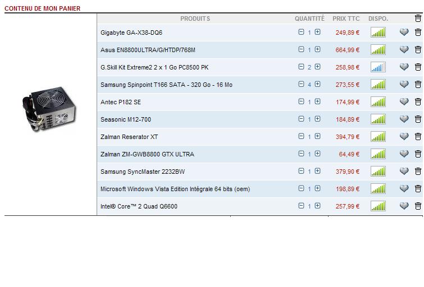
Task: Click heart icon for G.Skill Kit Extreme2
Action: [x=404, y=67]
